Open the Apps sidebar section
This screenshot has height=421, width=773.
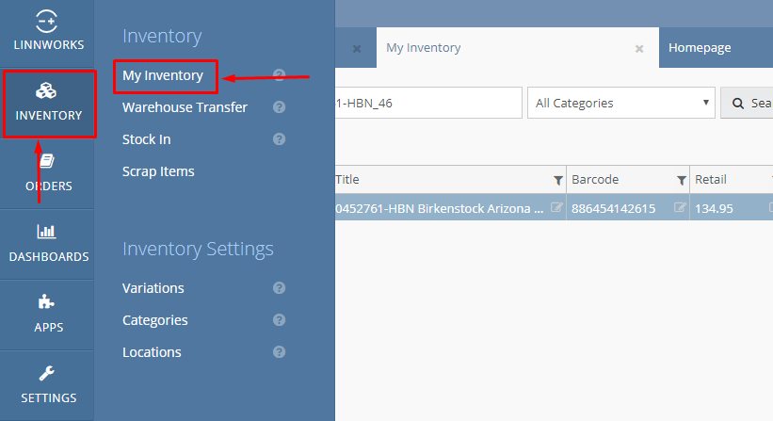(x=48, y=315)
